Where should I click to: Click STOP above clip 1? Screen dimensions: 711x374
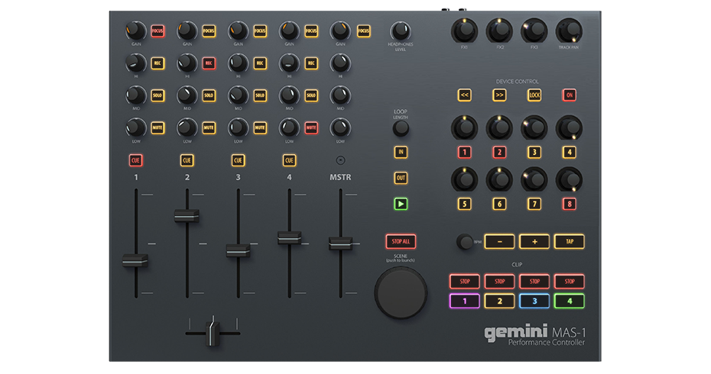[x=465, y=281]
